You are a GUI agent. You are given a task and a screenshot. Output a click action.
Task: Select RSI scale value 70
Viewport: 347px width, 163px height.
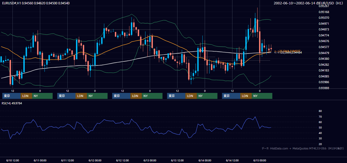click(x=320, y=117)
